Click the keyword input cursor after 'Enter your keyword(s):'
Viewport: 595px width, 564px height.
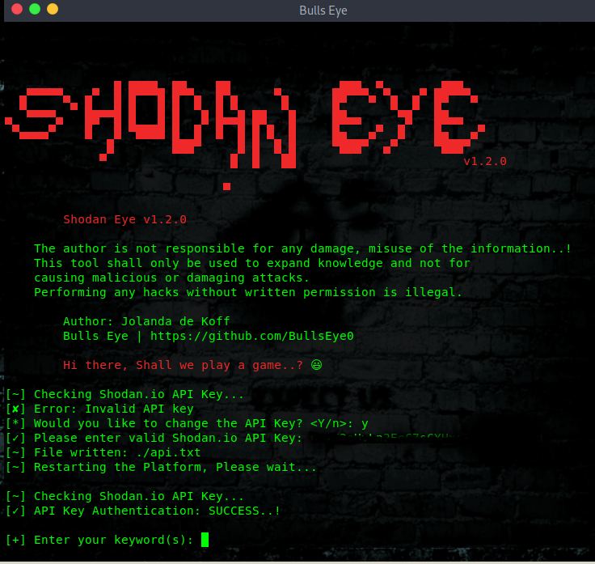(205, 540)
